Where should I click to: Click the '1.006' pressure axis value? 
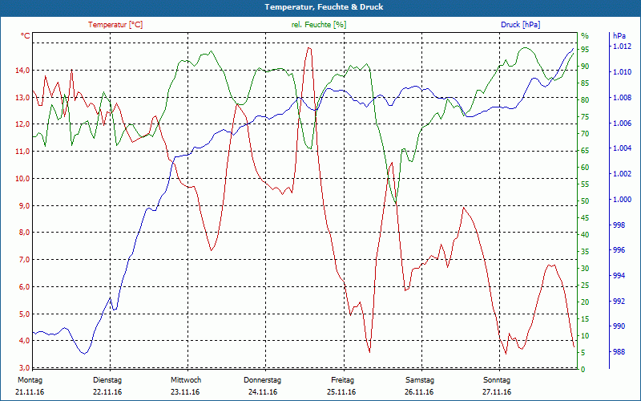(622, 123)
